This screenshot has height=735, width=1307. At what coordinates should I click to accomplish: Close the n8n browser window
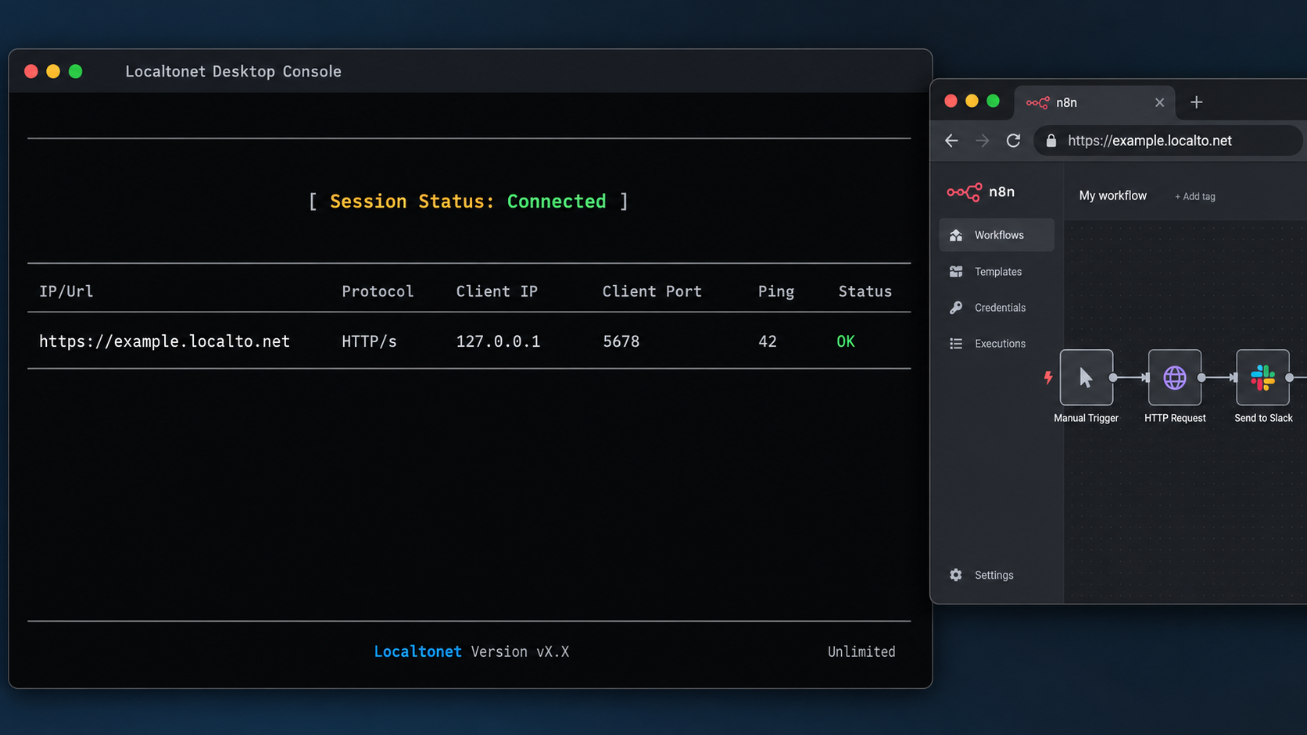coord(951,101)
